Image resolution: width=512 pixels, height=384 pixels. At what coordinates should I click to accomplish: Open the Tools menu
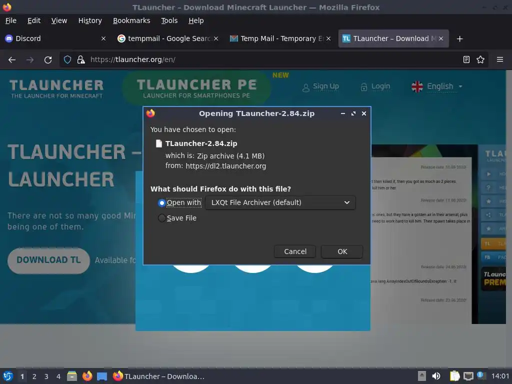[x=169, y=20]
